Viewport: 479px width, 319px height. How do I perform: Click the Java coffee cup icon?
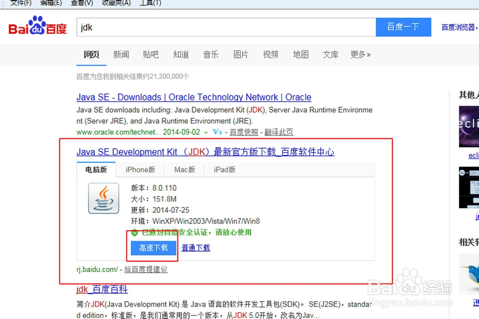pos(103,198)
